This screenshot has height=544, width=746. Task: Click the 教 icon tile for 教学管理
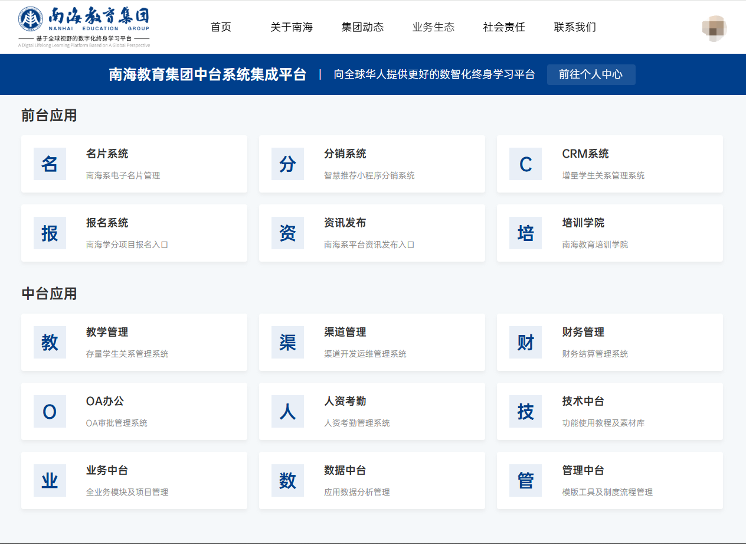(50, 342)
